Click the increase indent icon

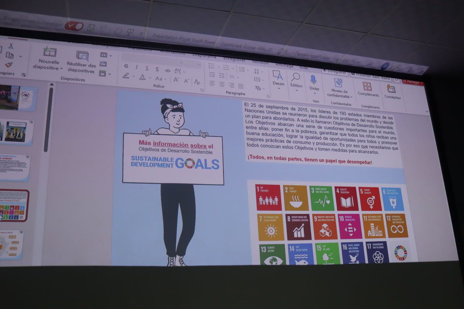(221, 76)
